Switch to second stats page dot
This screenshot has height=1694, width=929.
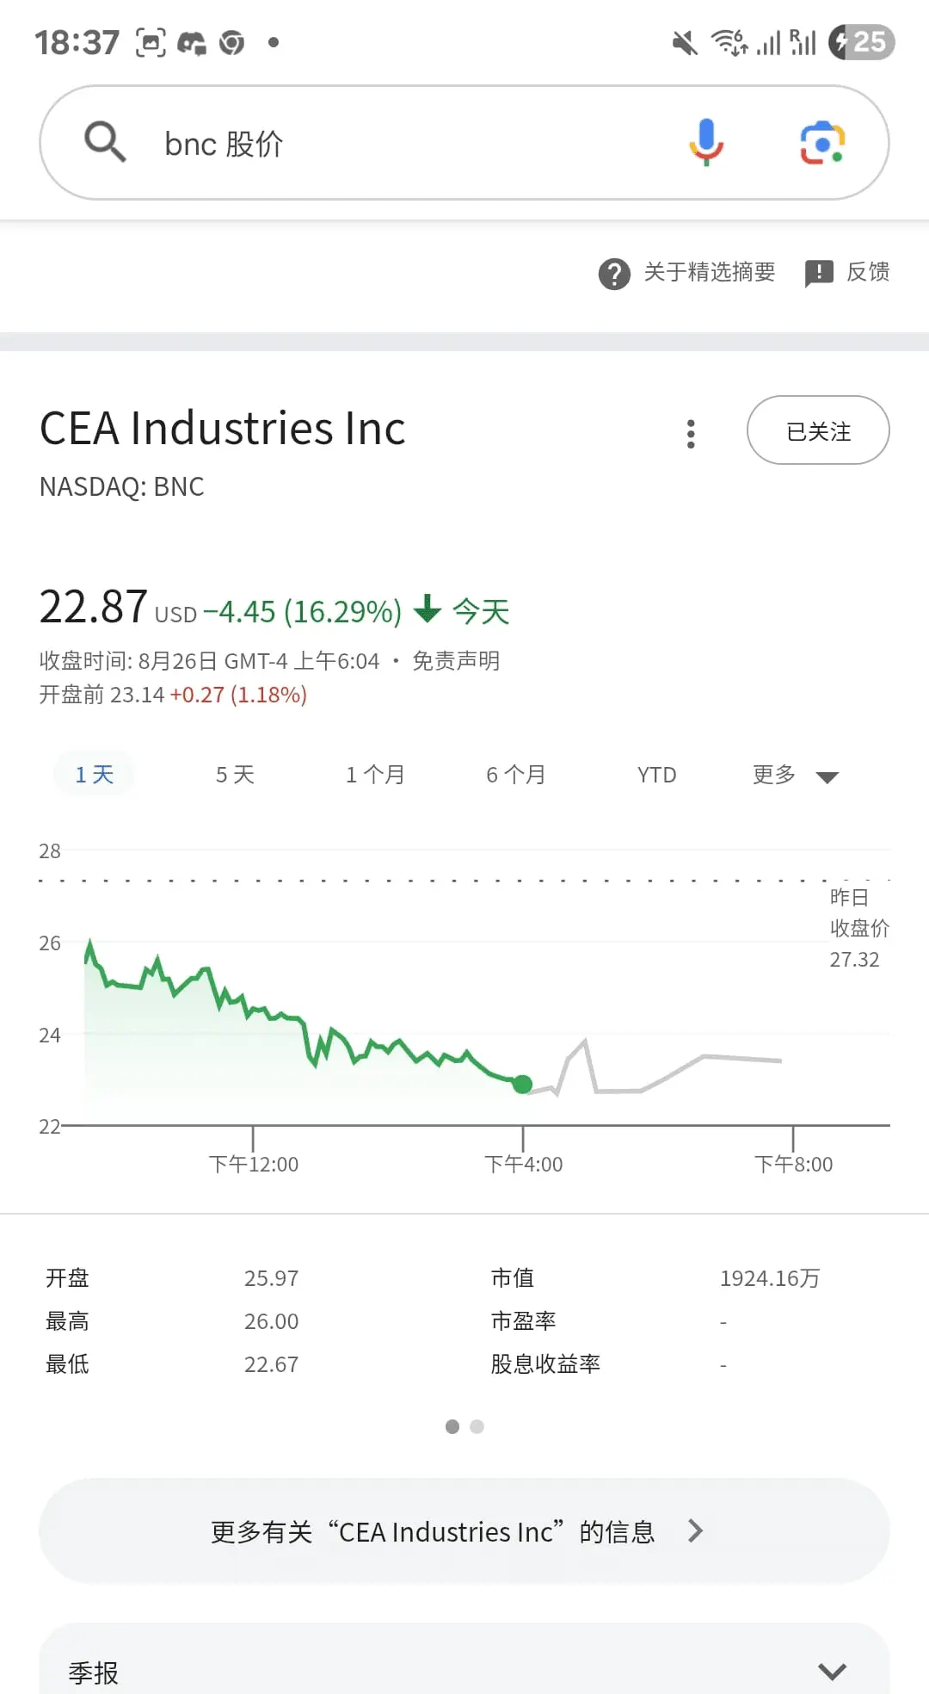[x=477, y=1426]
